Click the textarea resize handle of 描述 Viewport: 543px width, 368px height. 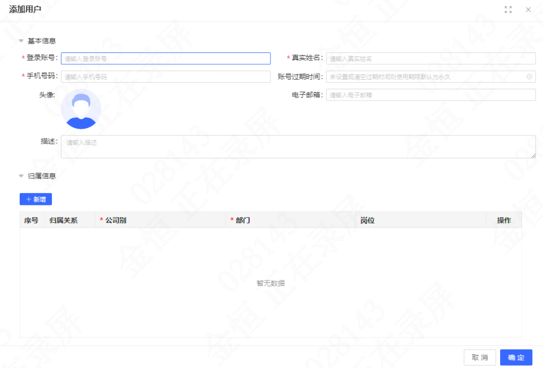(533, 155)
